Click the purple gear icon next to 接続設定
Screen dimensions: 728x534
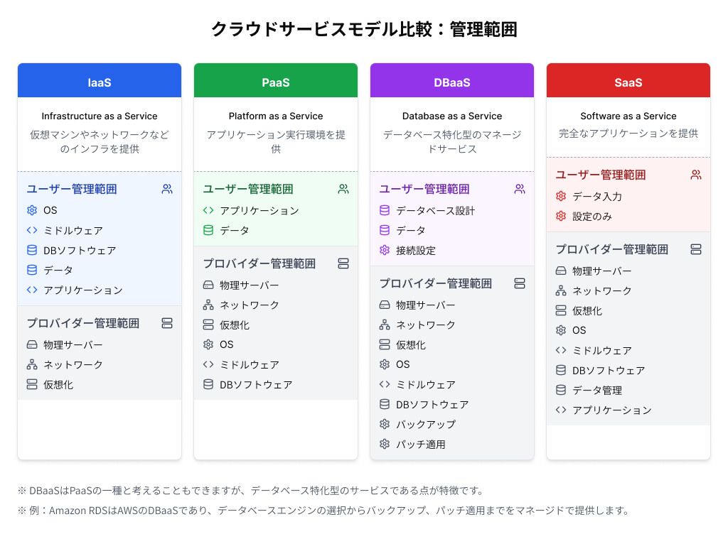(x=385, y=250)
